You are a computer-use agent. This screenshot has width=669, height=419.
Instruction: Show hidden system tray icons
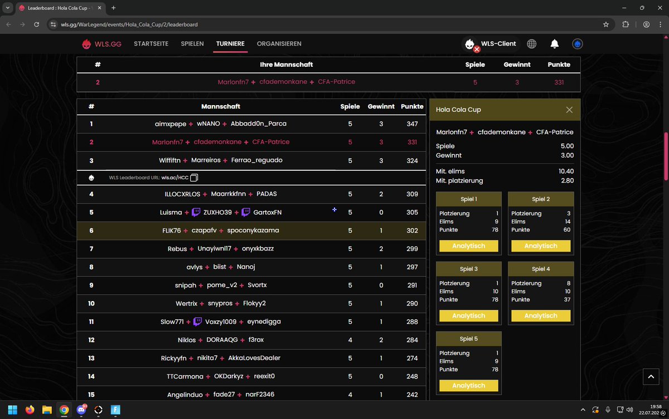(x=583, y=410)
